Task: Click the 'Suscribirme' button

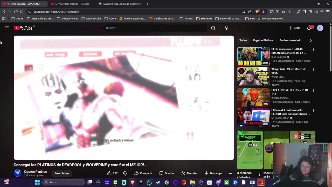Action: [x=62, y=173]
